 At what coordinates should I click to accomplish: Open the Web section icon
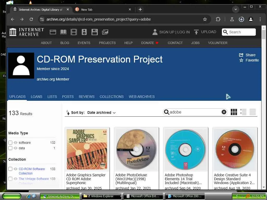[x=53, y=32]
